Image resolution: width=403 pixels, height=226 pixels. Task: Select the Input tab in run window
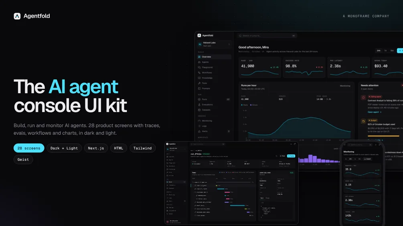tap(262, 198)
